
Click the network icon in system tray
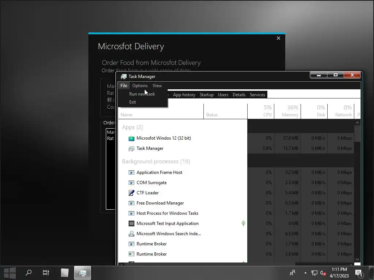pyautogui.click(x=314, y=273)
